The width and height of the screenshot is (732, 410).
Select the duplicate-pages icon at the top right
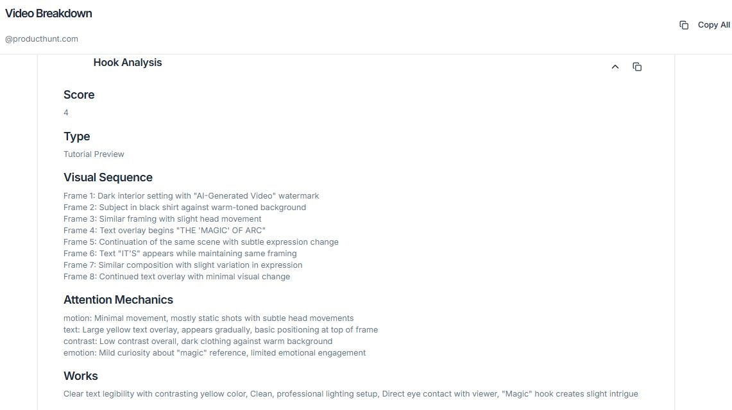[684, 24]
